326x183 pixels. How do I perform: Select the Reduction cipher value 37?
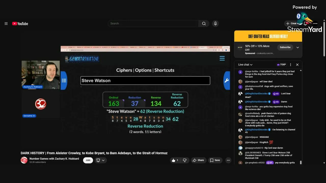click(135, 103)
